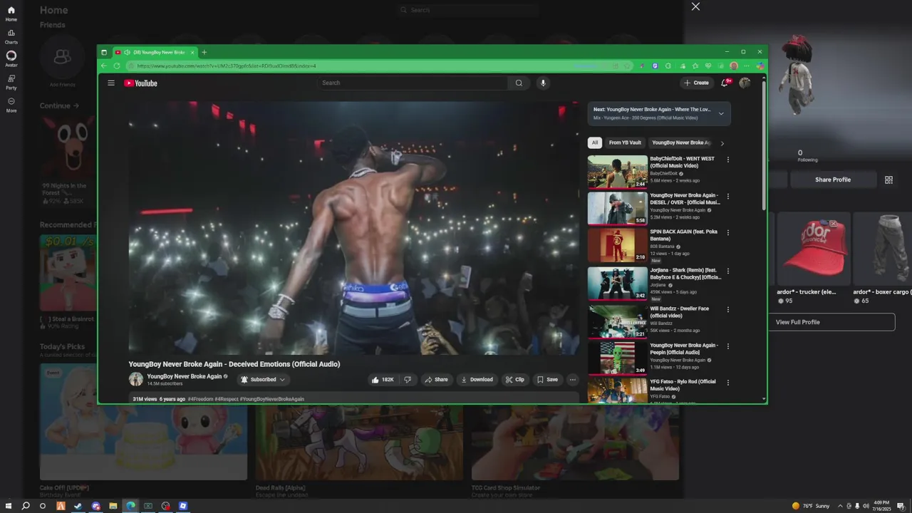Close the Roblox profile panel with X
This screenshot has width=912, height=513.
695,6
